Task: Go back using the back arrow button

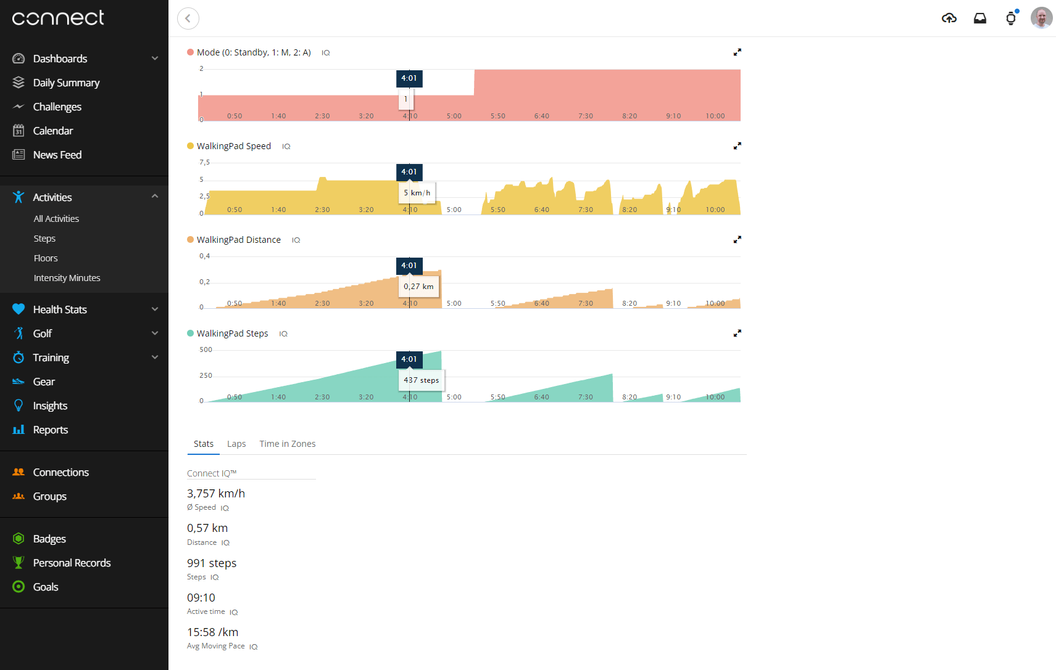Action: point(188,18)
